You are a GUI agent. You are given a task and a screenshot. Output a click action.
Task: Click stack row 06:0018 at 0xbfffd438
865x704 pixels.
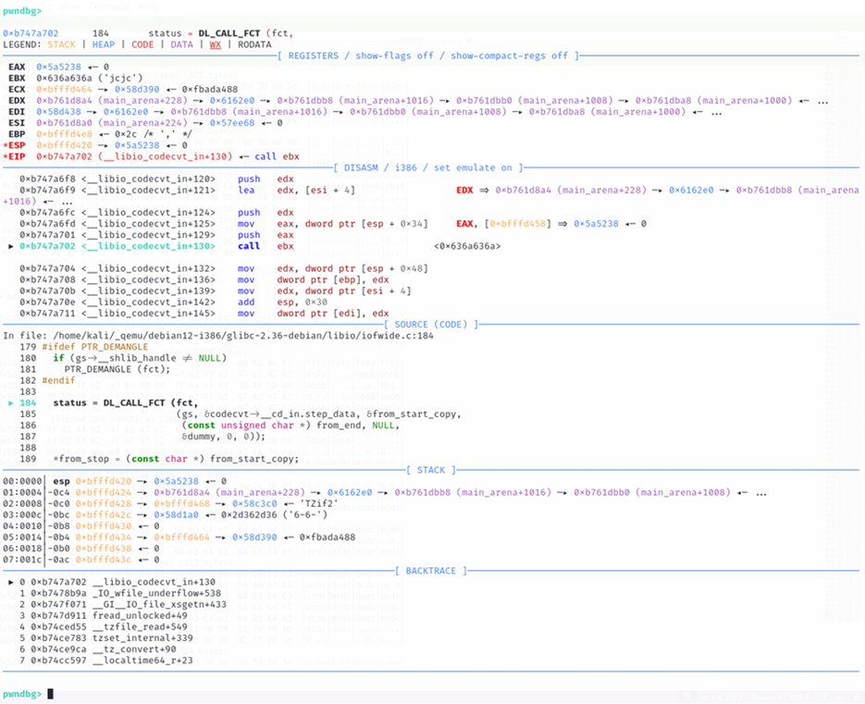coord(81,549)
